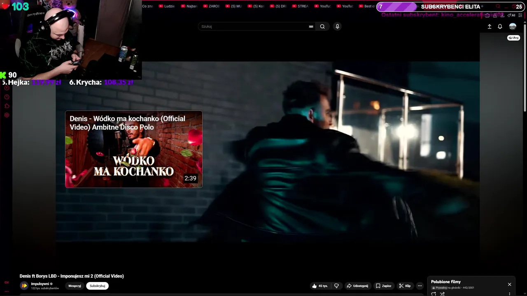Screen dimensions: 527x296
Task: Subscribe via the Subskrybuj button
Action: [x=98, y=286]
